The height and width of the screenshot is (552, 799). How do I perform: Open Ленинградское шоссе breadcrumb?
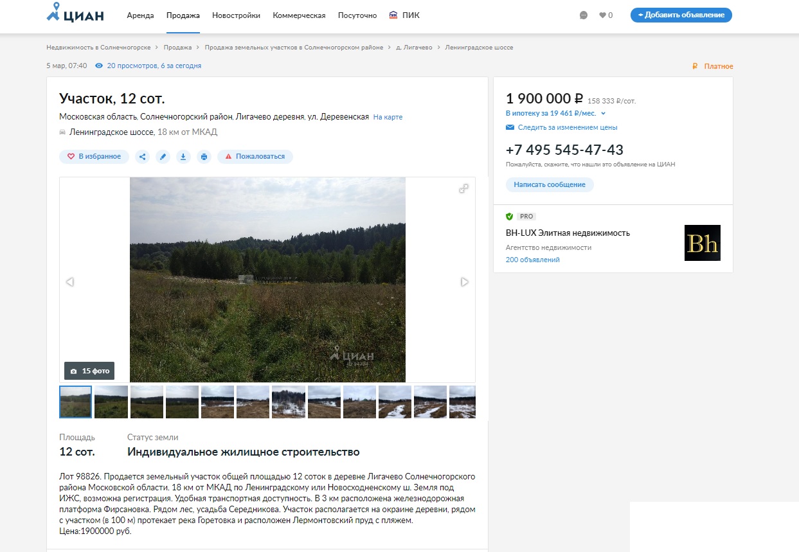point(480,48)
